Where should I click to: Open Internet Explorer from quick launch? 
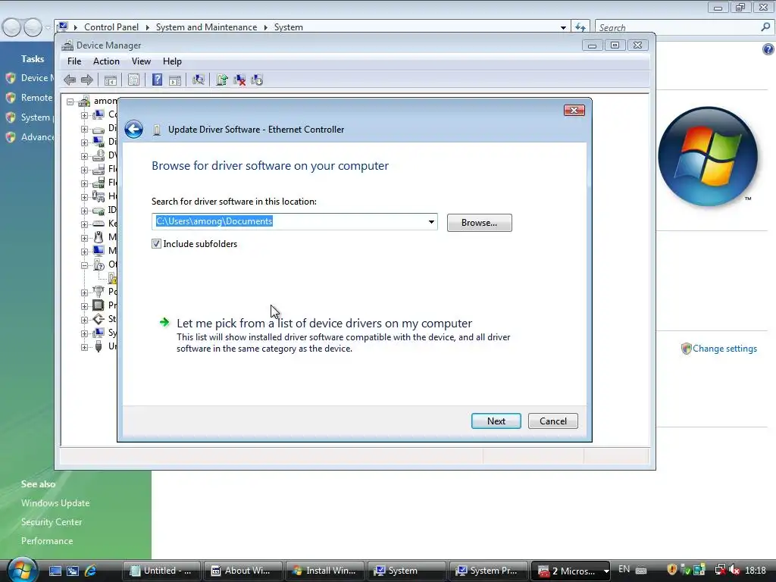[x=90, y=571]
